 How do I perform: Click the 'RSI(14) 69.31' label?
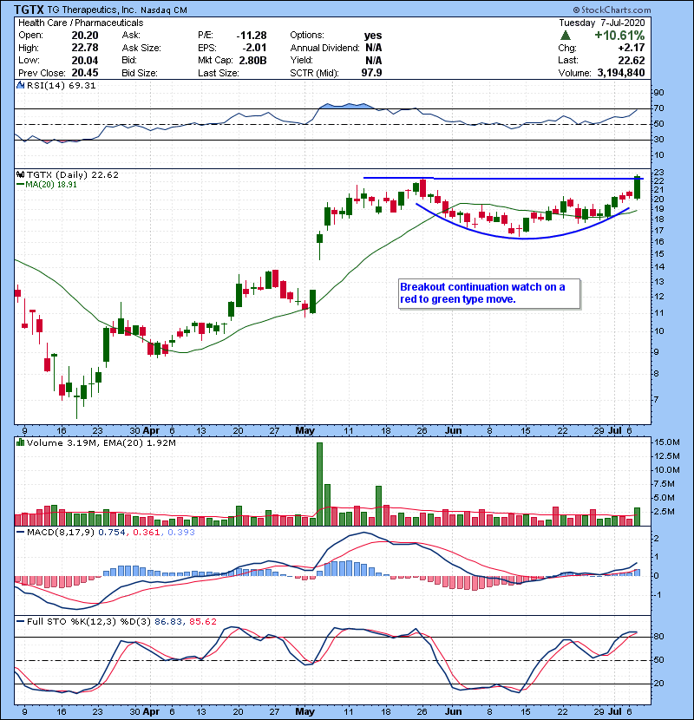(x=61, y=85)
